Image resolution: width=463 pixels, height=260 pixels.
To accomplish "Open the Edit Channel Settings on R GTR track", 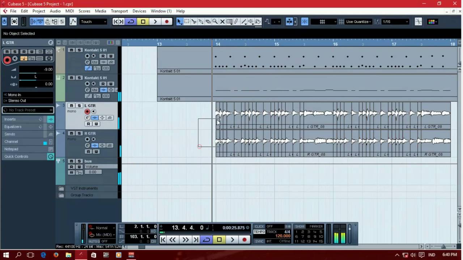I will pos(87,146).
